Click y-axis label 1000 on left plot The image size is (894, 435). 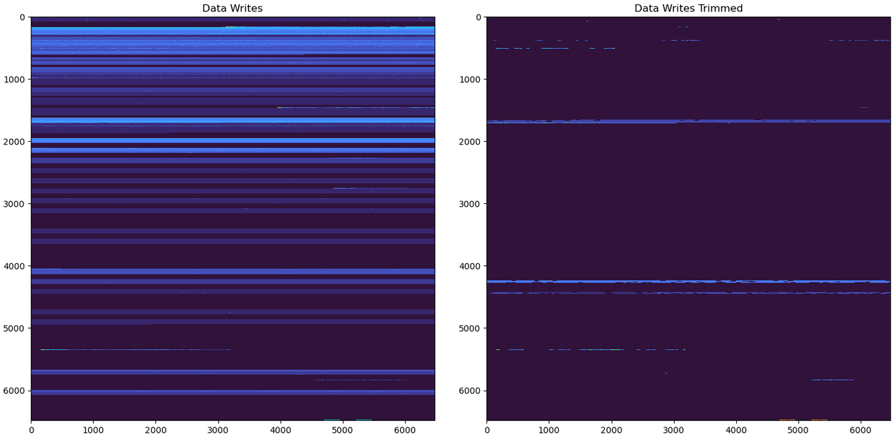click(x=14, y=80)
